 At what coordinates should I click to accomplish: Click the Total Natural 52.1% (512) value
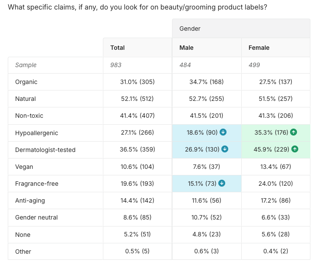(x=137, y=99)
